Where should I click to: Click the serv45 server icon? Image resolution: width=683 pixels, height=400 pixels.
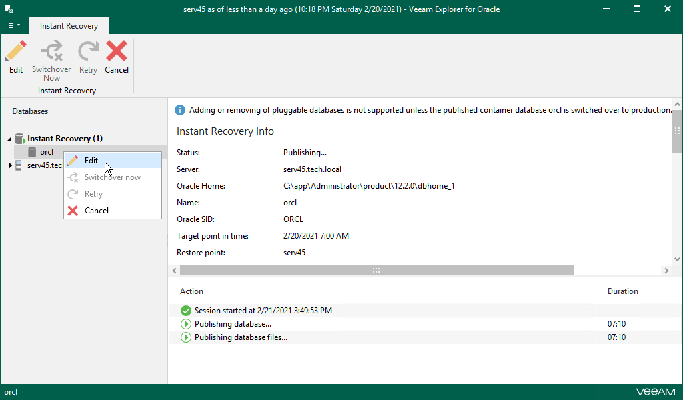click(19, 165)
